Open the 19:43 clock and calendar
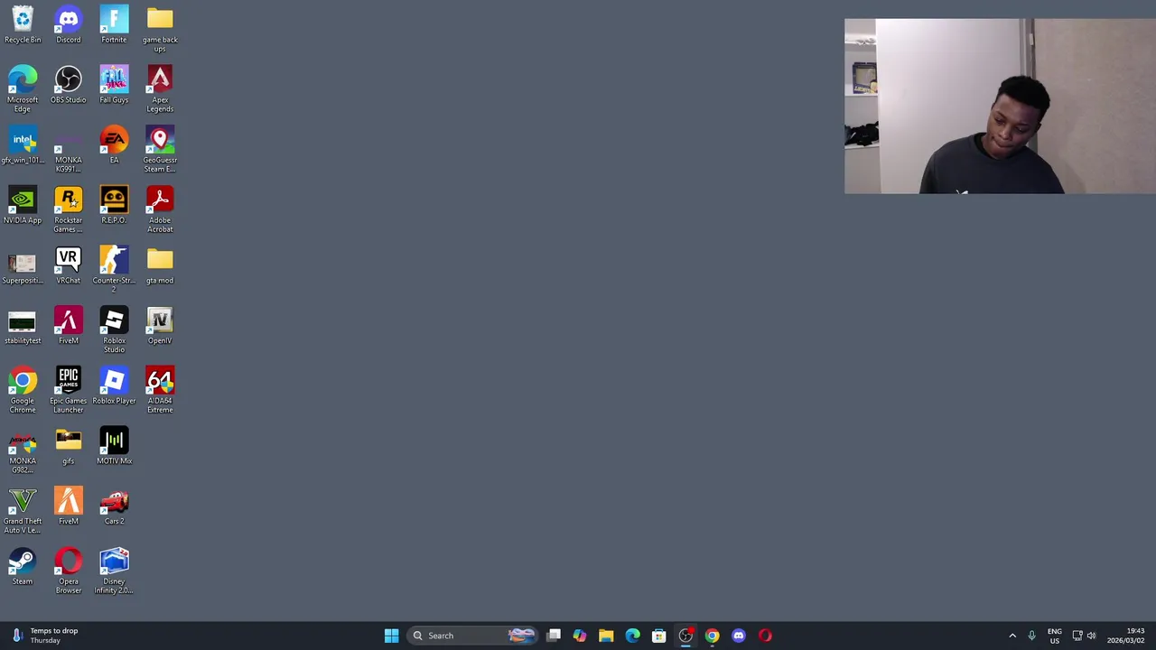This screenshot has height=650, width=1156. click(x=1127, y=636)
